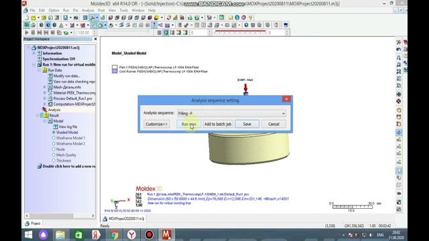Screen dimensions: 429x241
Task: Open View run data checking report item
Action: click(x=74, y=82)
